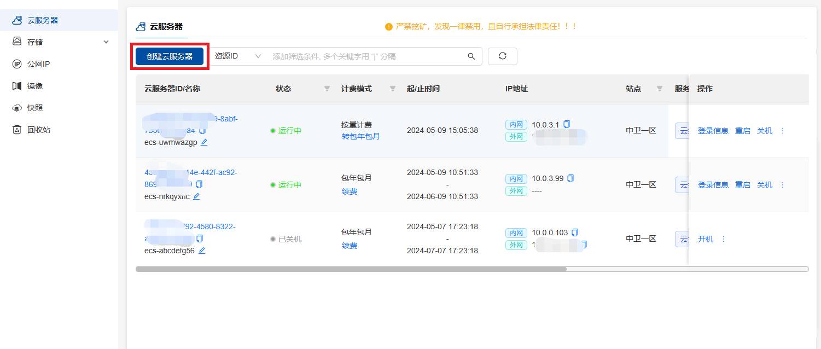This screenshot has width=821, height=349.
Task: Open 公网IP in the sidebar
Action: [x=39, y=64]
